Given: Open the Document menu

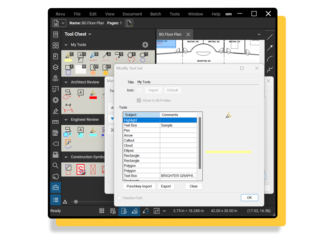Looking at the screenshot, I should (132, 14).
